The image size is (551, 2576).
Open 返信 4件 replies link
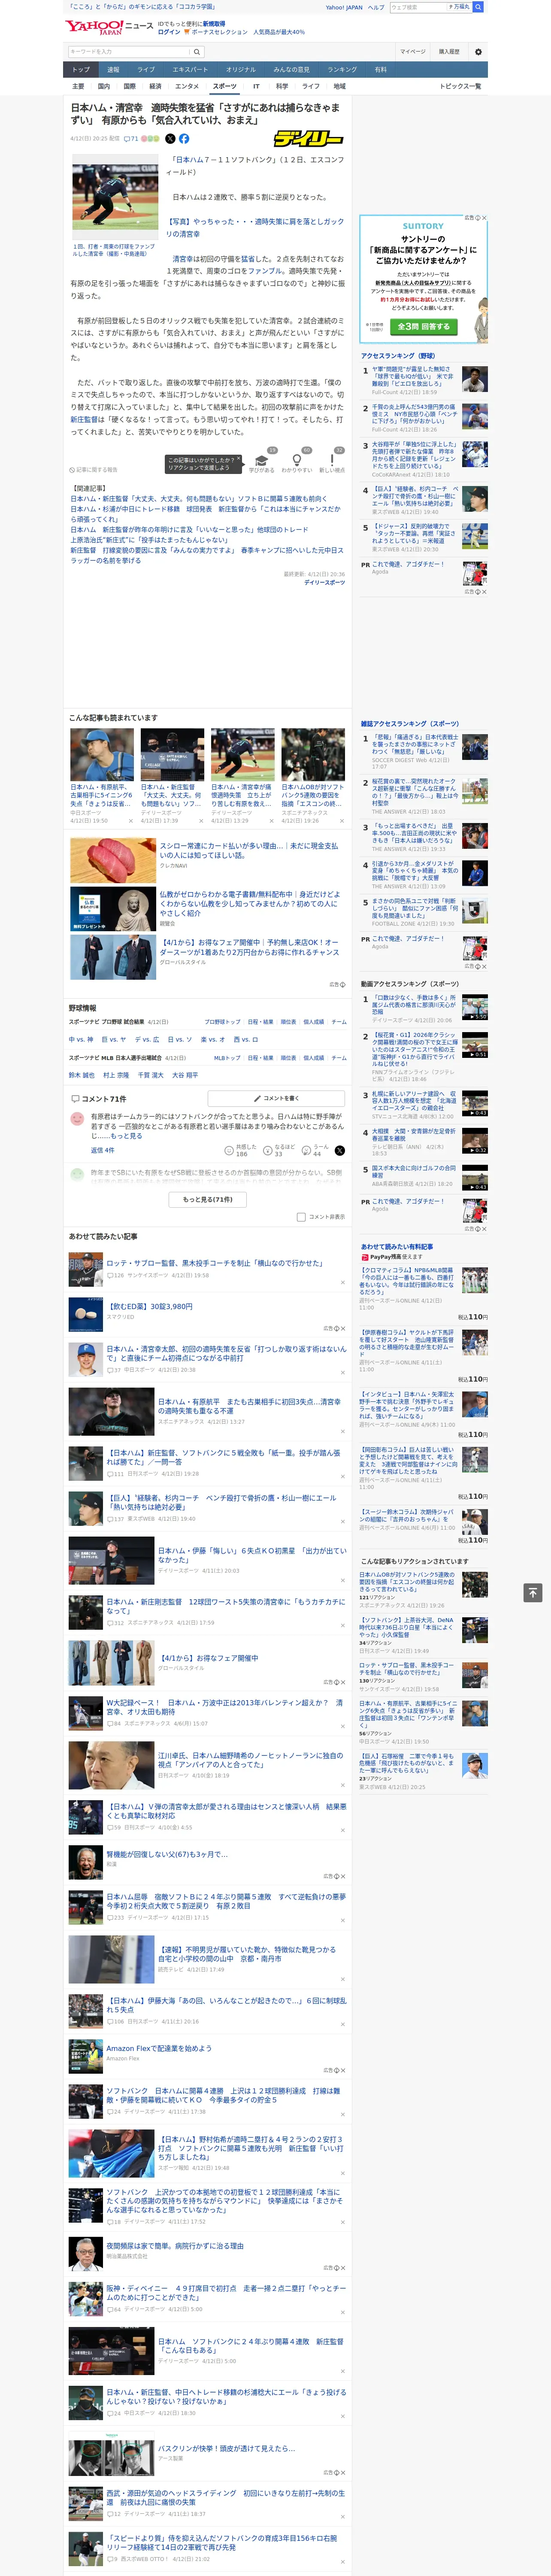(x=103, y=1151)
